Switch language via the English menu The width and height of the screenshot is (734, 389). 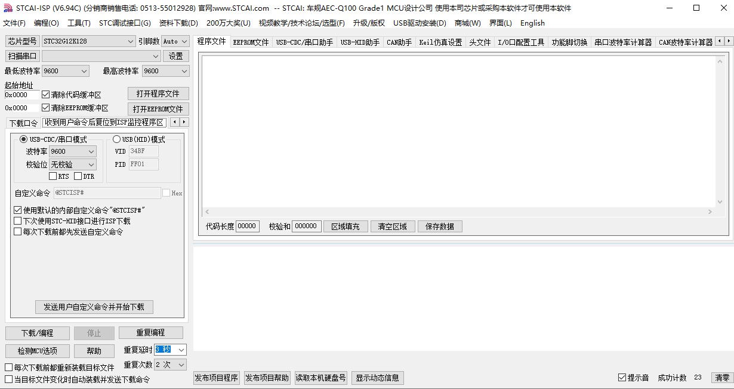click(532, 23)
